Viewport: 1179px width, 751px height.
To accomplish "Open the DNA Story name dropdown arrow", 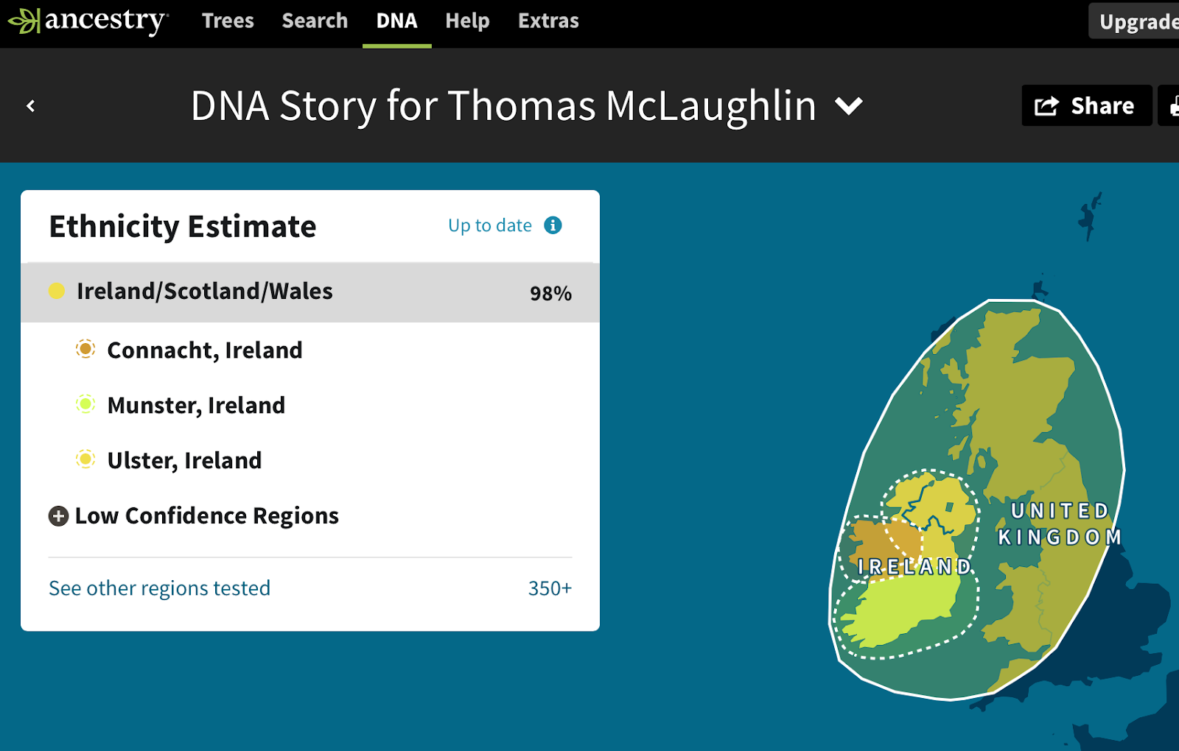I will [x=849, y=107].
